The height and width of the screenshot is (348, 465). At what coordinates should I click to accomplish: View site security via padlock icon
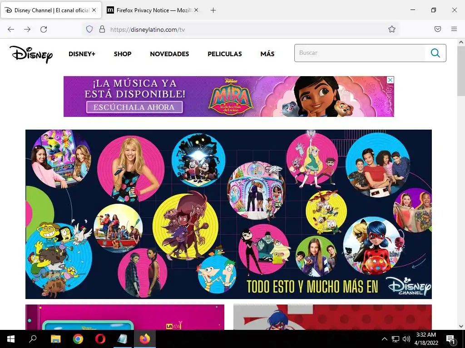pyautogui.click(x=102, y=29)
